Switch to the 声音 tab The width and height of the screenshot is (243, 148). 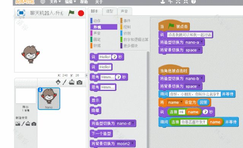124,11
